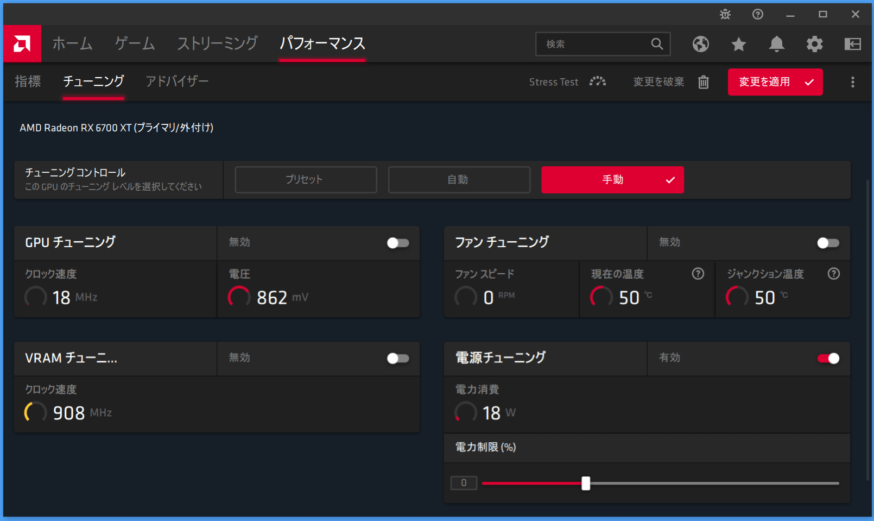Click the AMD logo icon

pos(22,43)
